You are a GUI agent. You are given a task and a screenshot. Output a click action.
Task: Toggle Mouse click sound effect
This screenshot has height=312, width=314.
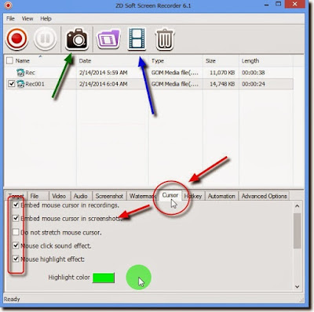click(x=16, y=245)
